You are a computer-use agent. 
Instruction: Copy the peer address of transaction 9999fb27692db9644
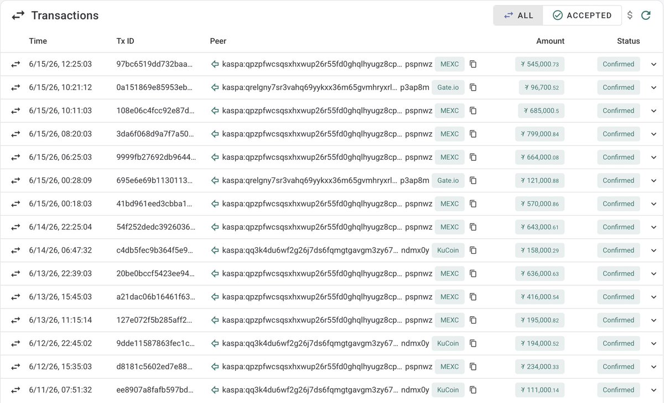pos(473,157)
